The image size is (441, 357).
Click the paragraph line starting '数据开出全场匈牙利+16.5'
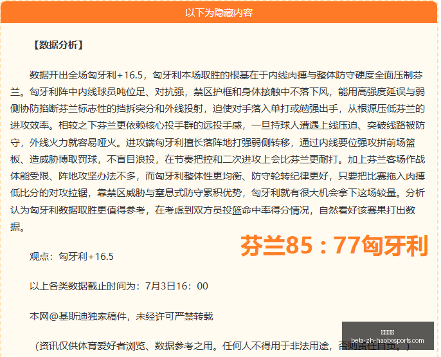226,75
